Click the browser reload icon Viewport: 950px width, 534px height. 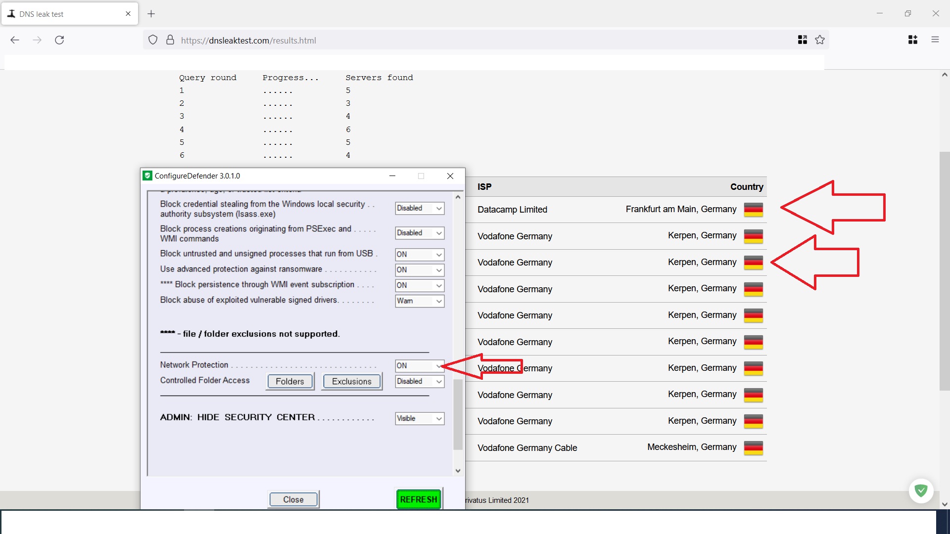(x=59, y=40)
